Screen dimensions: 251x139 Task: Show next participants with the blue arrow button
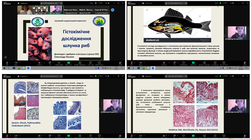(113, 10)
